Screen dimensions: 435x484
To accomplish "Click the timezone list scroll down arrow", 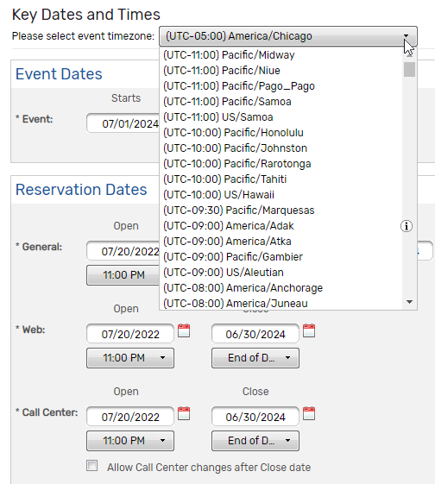I will tap(409, 302).
